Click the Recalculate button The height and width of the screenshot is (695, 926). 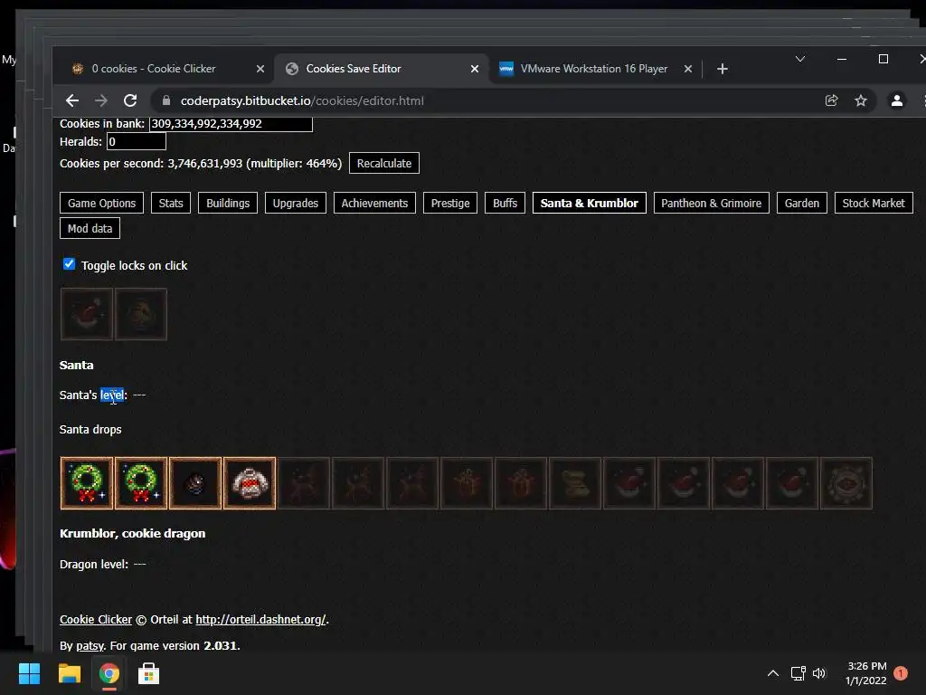383,163
